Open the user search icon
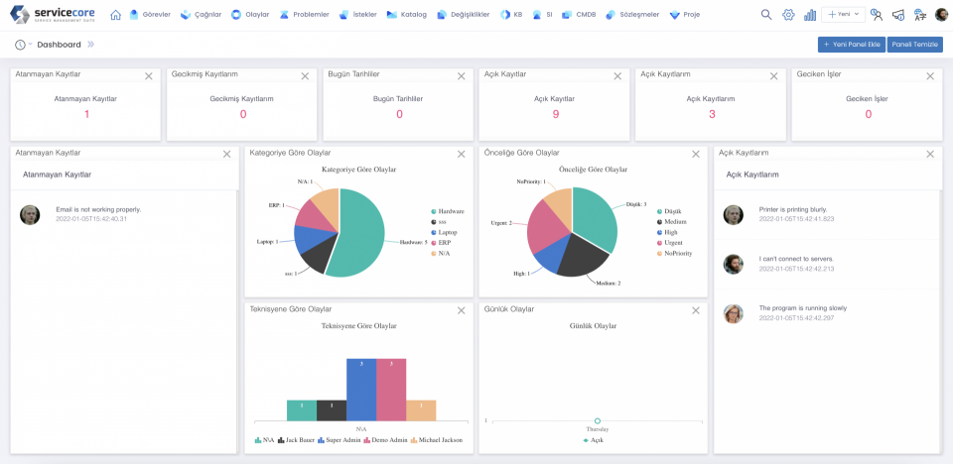953x464 pixels. point(877,15)
